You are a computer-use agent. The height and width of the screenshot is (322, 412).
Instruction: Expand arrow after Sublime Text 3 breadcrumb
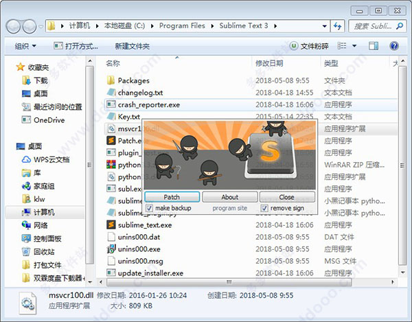(x=275, y=26)
